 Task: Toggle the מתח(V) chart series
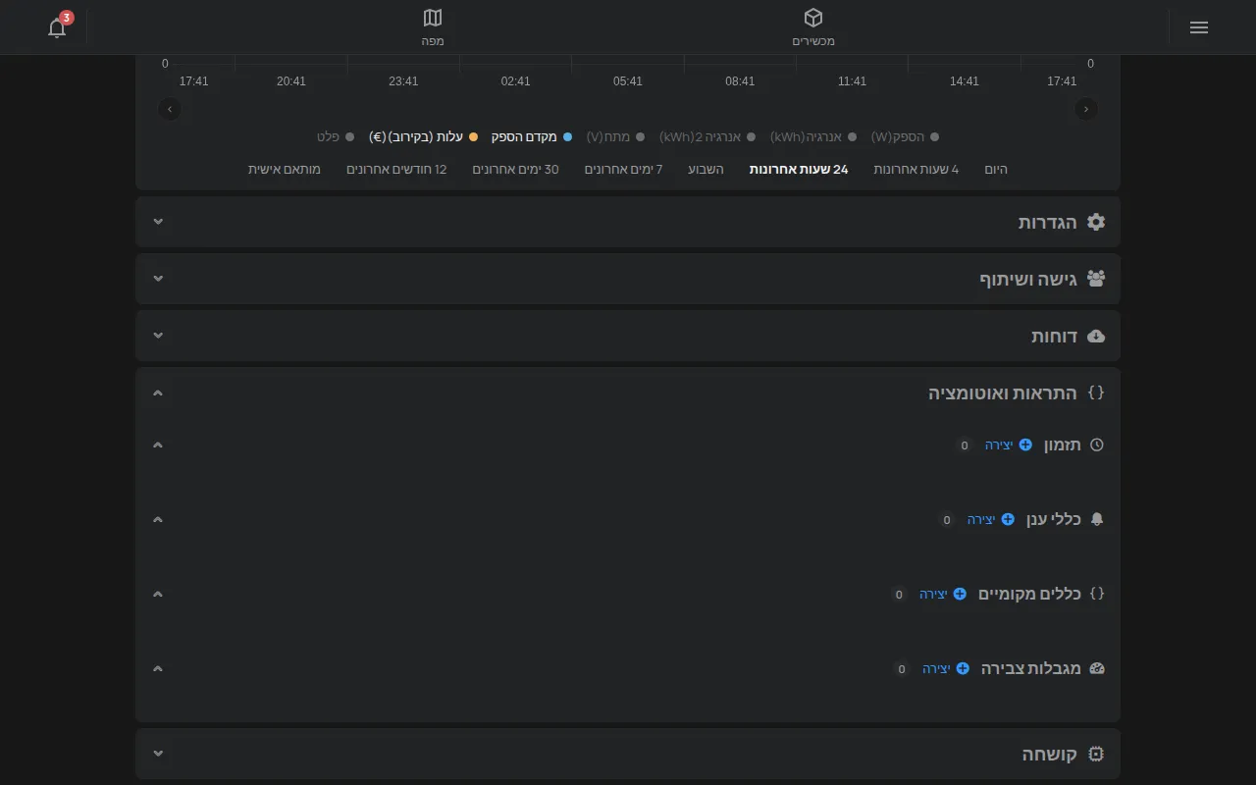[x=615, y=137]
